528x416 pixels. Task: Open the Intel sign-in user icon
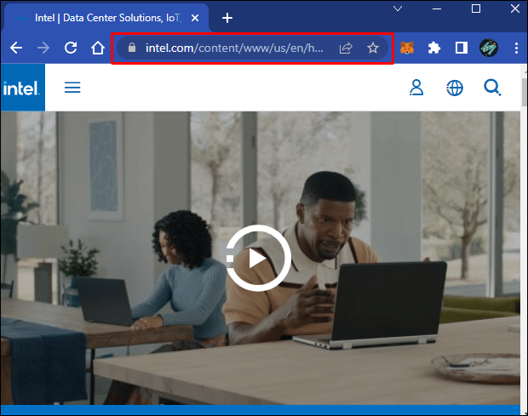(416, 88)
